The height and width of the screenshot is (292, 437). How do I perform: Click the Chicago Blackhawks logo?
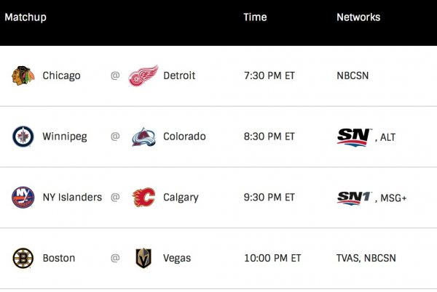[x=23, y=76]
